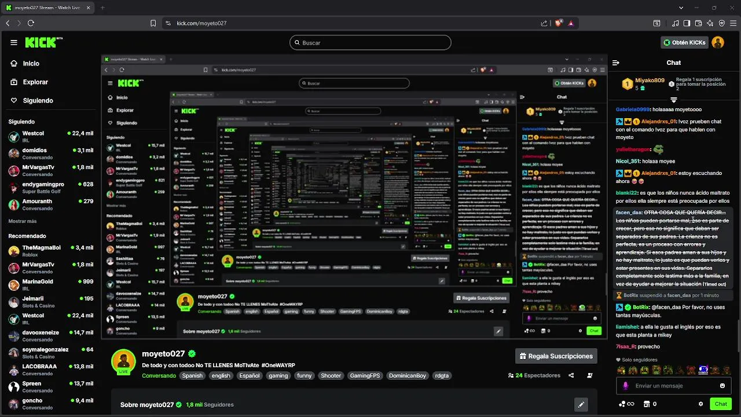
Task: Open chat settings gear
Action: pyautogui.click(x=700, y=404)
